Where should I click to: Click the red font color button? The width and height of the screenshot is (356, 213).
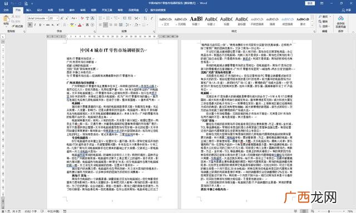click(x=80, y=24)
